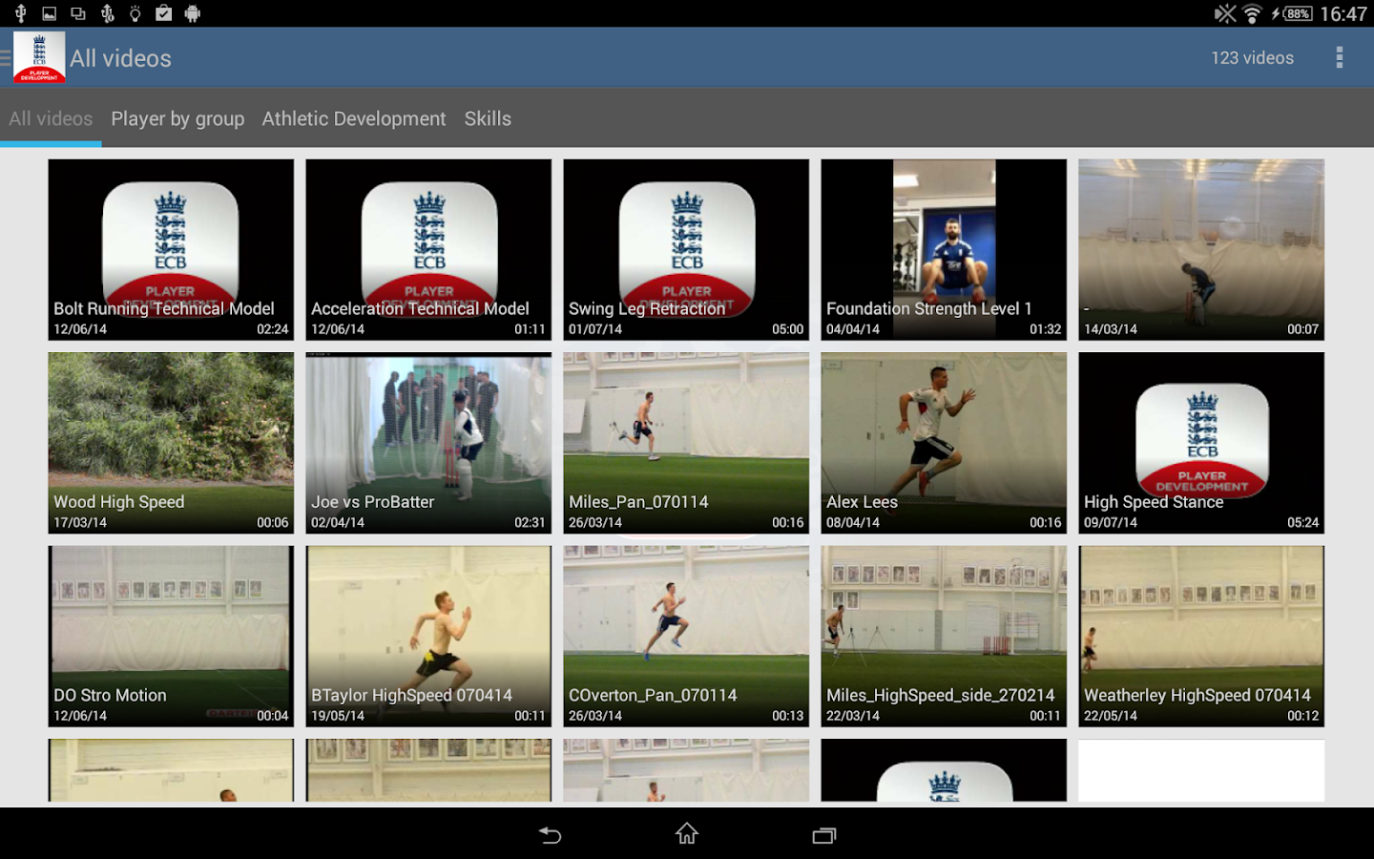Tap the USB icon in status bar

click(20, 13)
